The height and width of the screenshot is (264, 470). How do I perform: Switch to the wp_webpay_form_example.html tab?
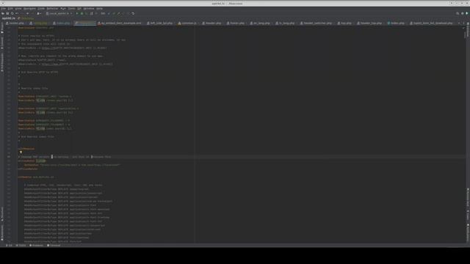(120, 23)
